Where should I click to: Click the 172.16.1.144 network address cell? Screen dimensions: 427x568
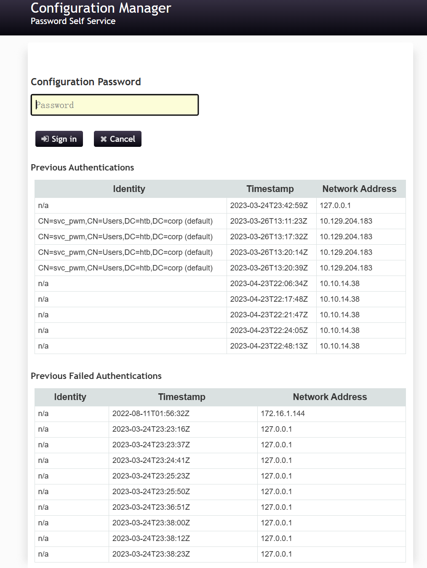[283, 414]
